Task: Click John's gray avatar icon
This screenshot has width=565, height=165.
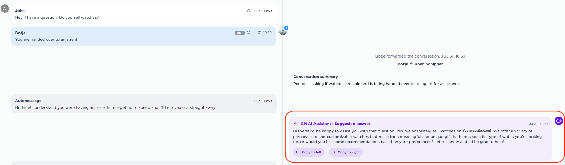Action: click(x=5, y=9)
